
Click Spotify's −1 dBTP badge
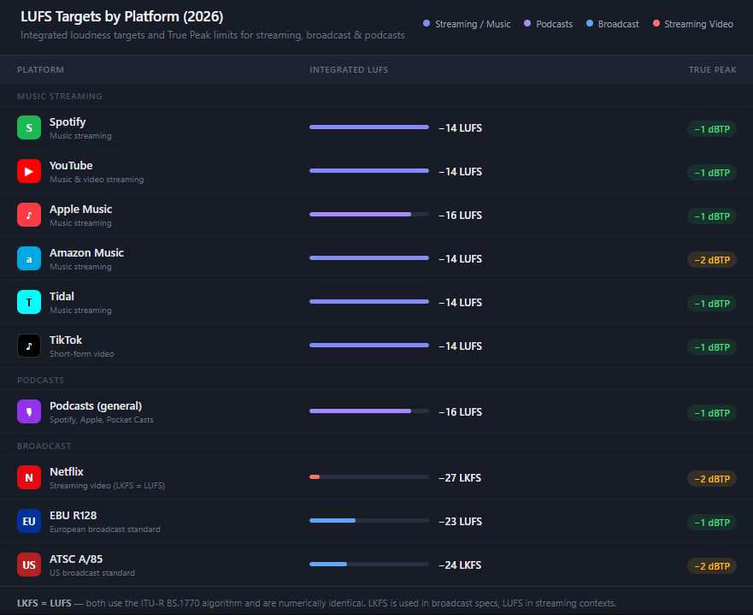pos(712,129)
